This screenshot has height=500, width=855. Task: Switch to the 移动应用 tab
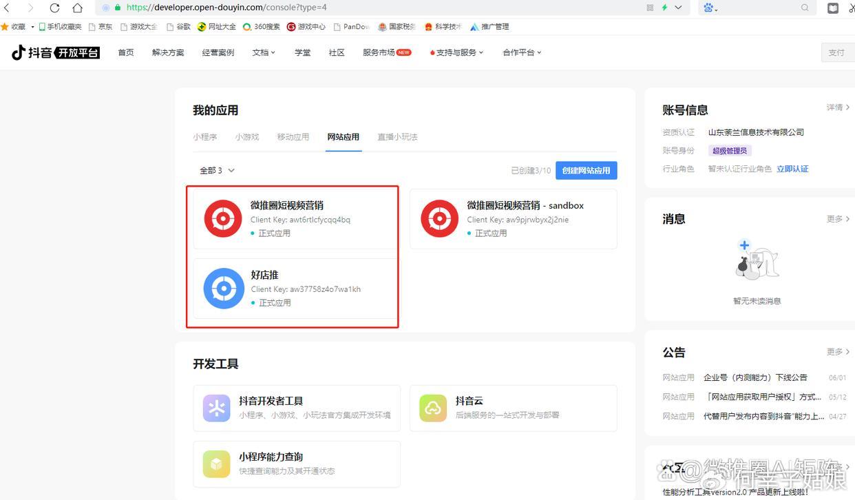(293, 137)
